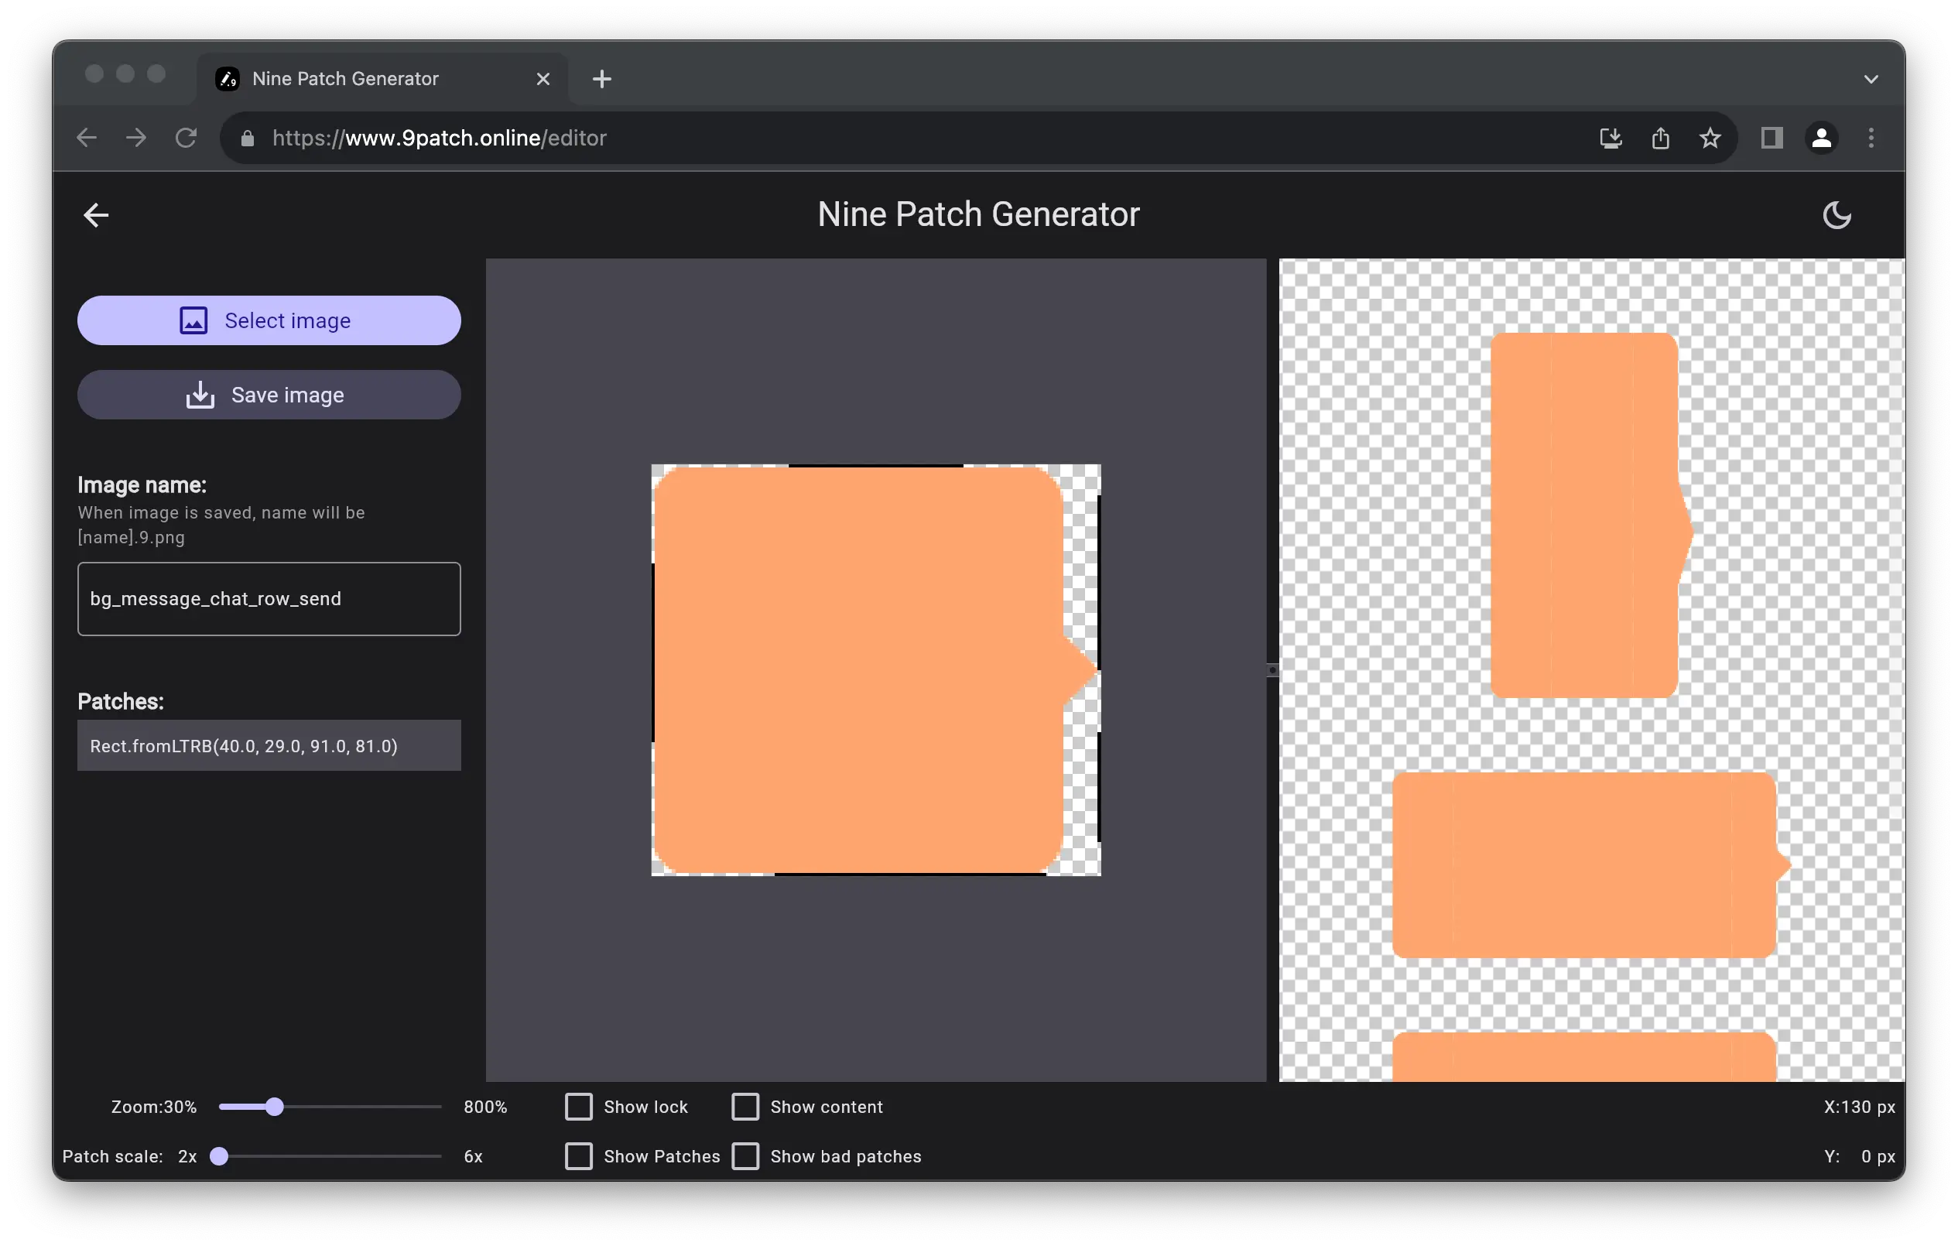
Task: Reload the page
Action: click(x=187, y=139)
